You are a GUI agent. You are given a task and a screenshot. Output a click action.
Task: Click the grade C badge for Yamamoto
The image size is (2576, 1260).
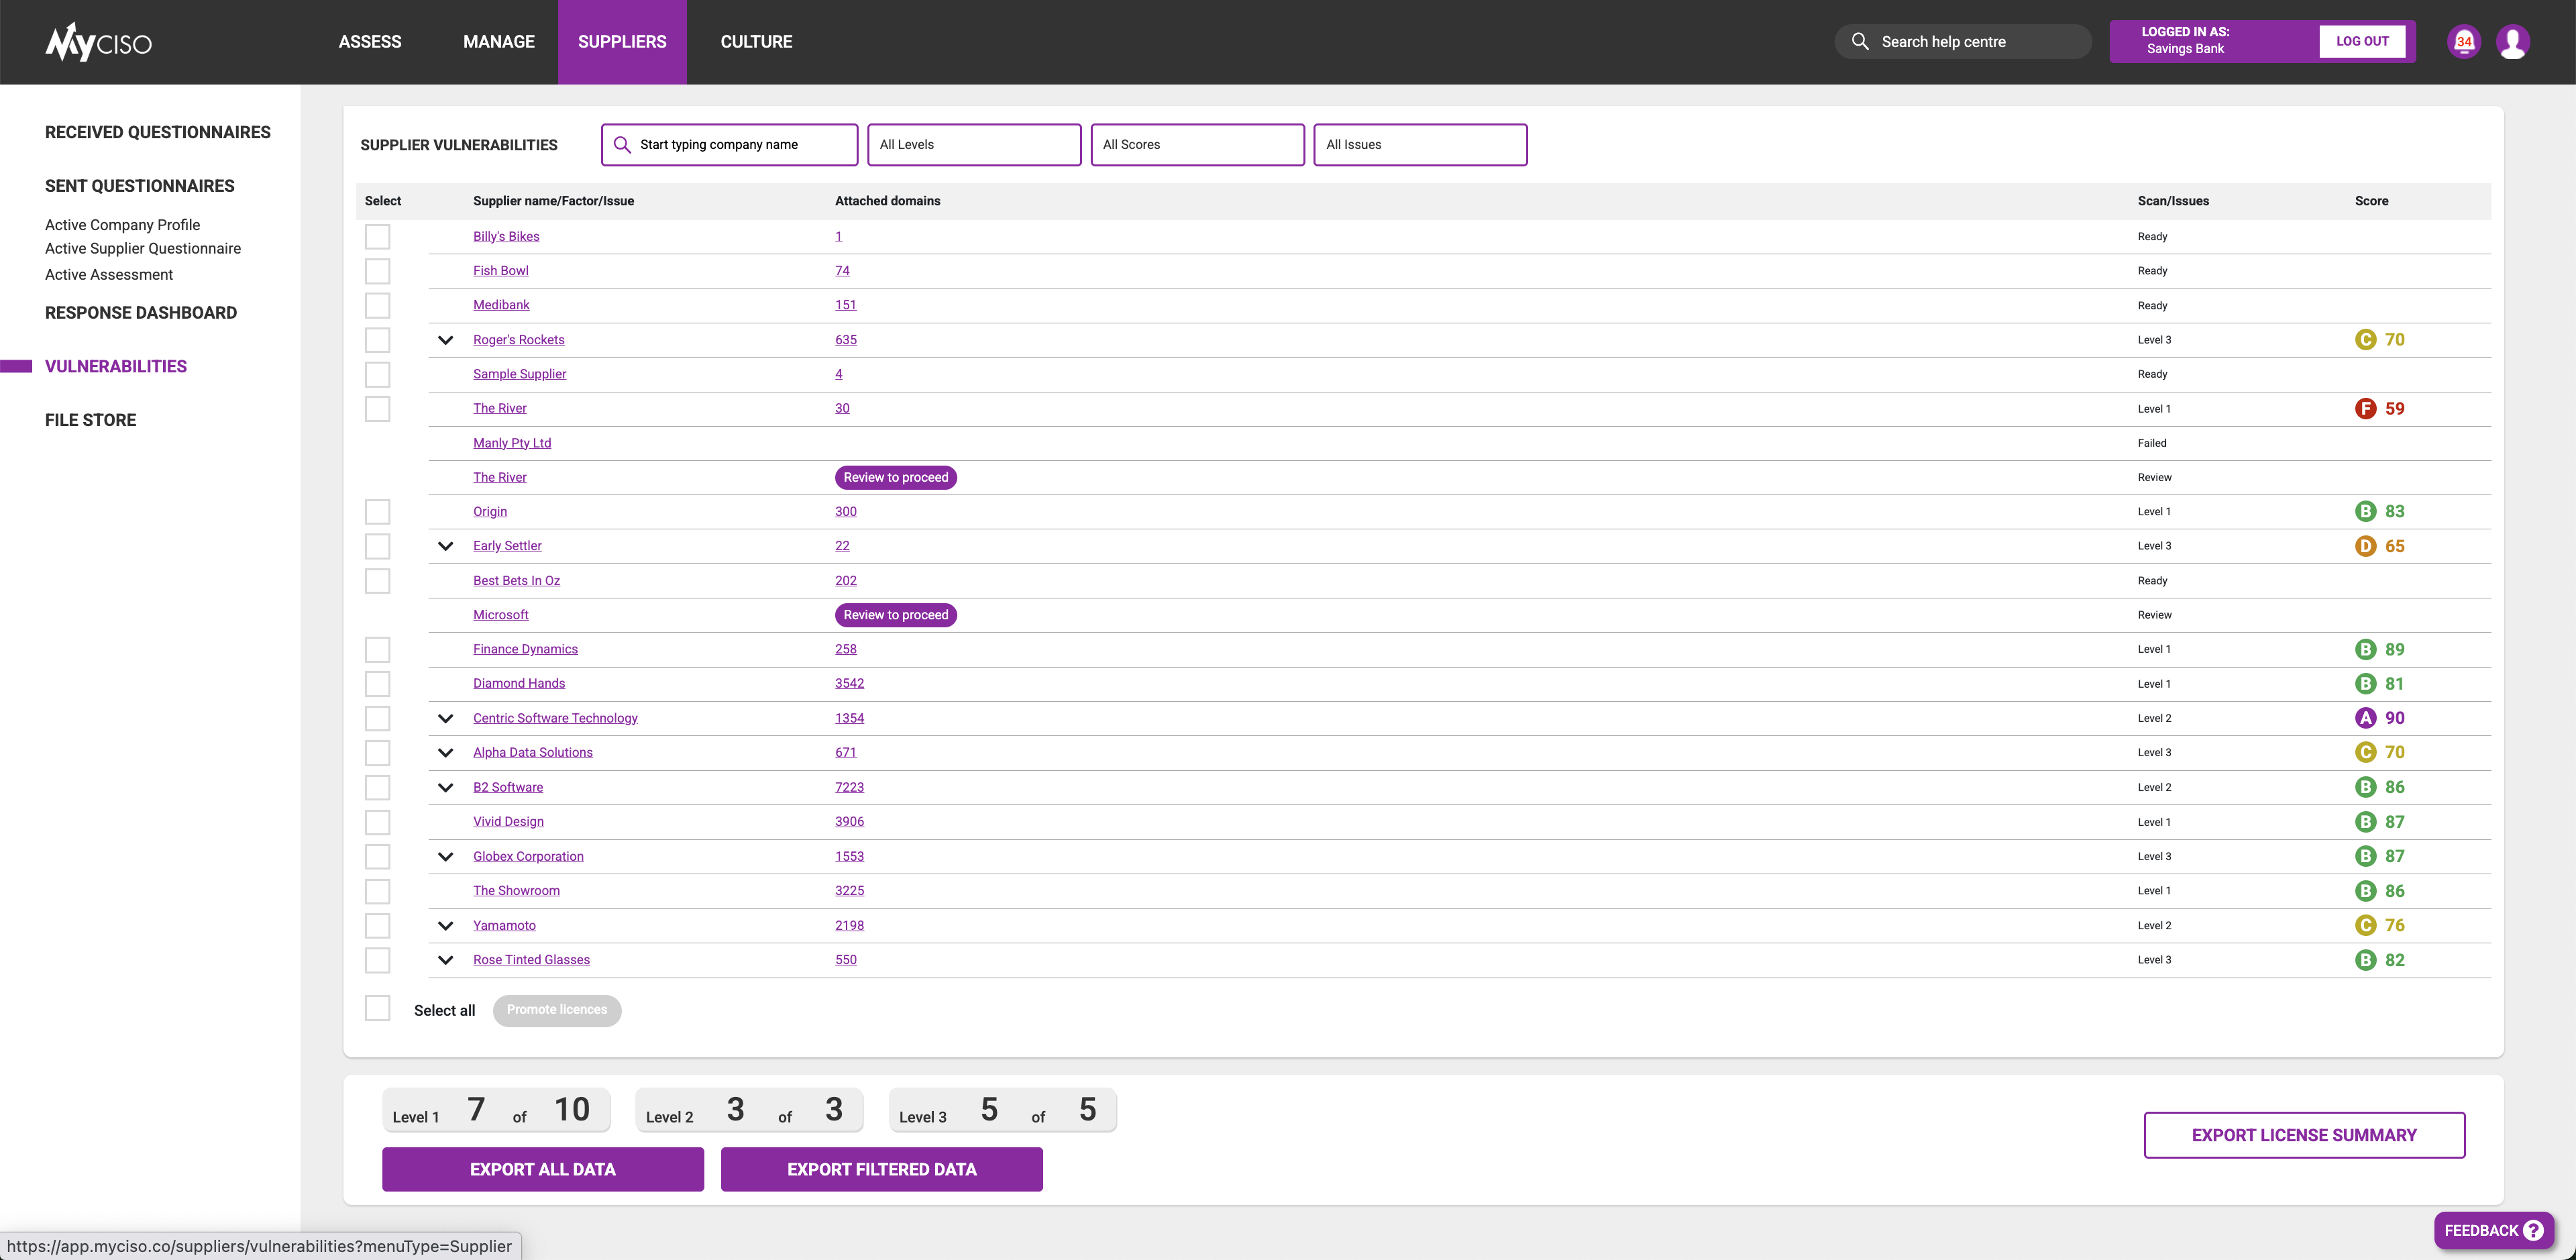click(x=2365, y=925)
